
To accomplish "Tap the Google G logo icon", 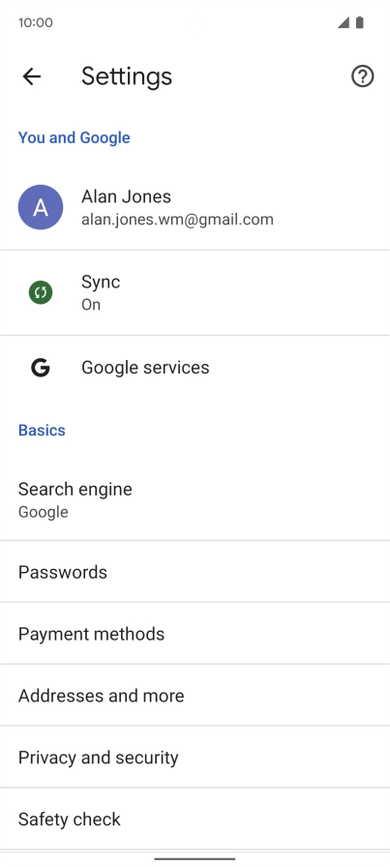I will [41, 367].
